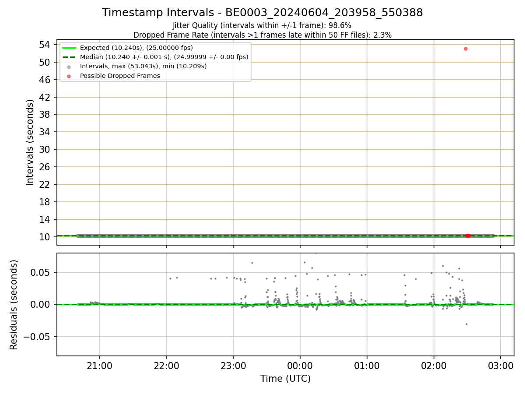The image size is (525, 394).
Task: Click the 22:00 x-axis tick label
Action: coord(166,365)
